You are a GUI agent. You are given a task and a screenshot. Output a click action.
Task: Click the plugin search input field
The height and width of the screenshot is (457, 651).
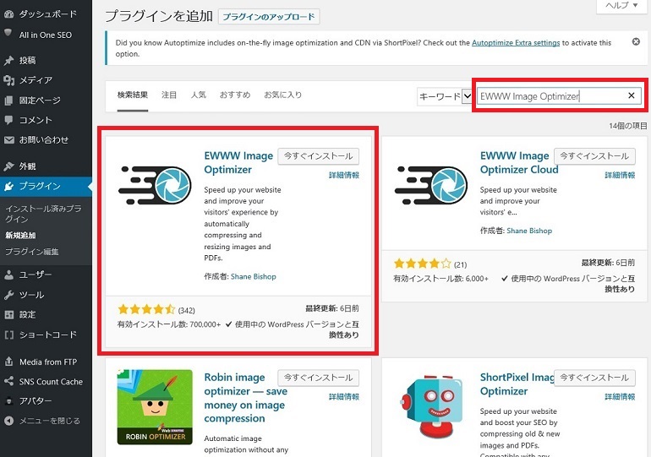click(550, 96)
